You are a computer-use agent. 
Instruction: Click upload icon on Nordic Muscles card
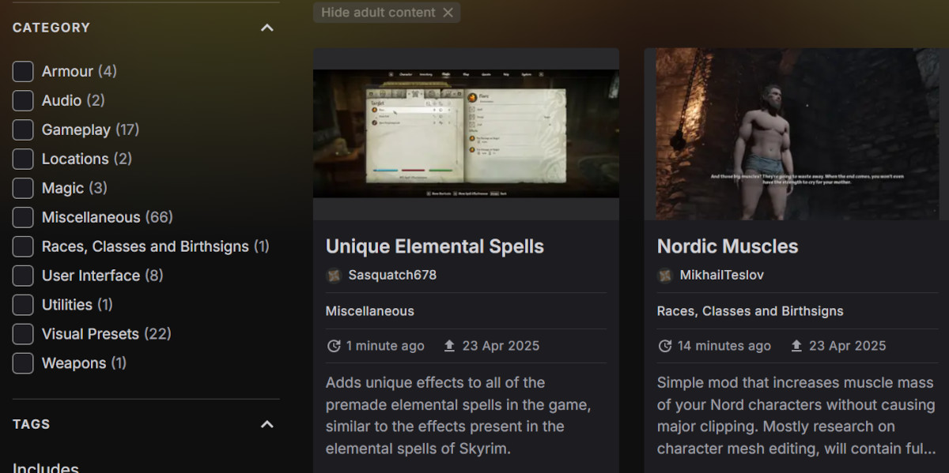click(796, 346)
